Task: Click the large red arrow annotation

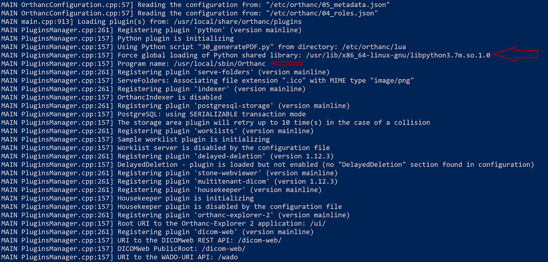Action: pos(516,54)
